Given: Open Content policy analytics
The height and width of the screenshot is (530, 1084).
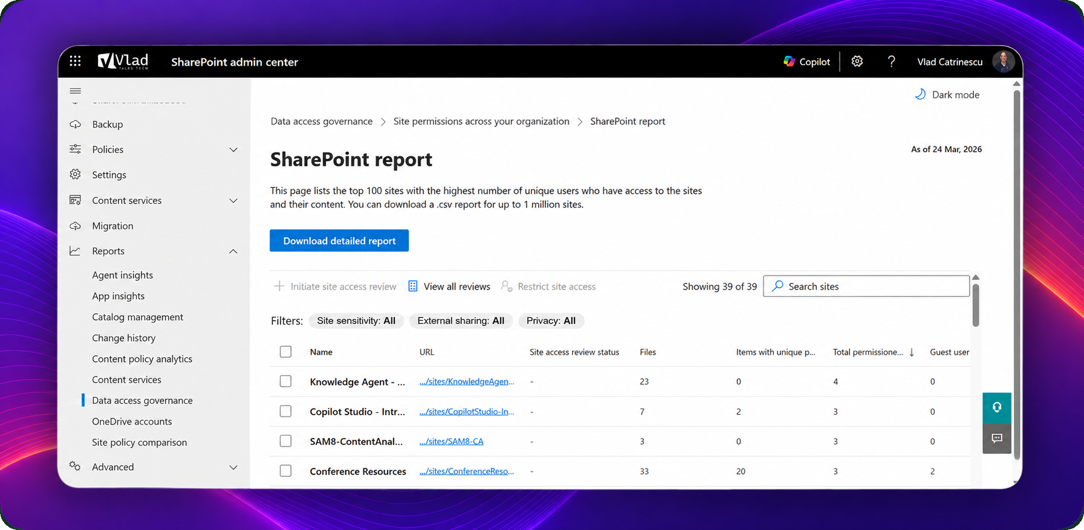Looking at the screenshot, I should pos(142,359).
